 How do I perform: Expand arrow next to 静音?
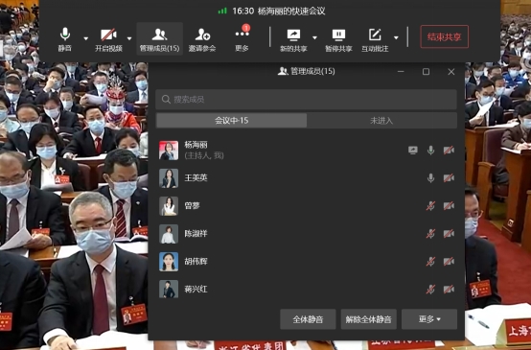click(85, 38)
